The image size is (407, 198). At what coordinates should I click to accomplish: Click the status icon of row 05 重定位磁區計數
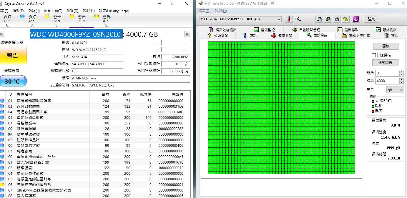coord(2,117)
